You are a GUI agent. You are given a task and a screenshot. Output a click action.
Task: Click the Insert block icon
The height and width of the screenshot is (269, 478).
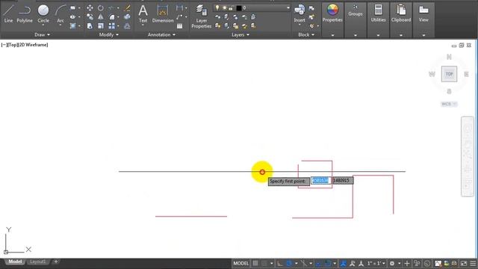[x=299, y=13]
